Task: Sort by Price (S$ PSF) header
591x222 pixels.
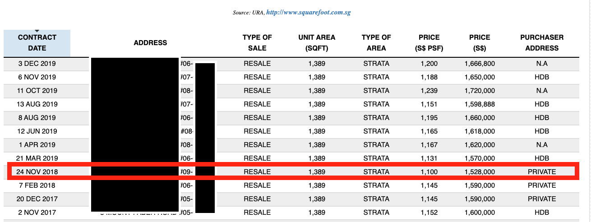Action: coord(429,43)
